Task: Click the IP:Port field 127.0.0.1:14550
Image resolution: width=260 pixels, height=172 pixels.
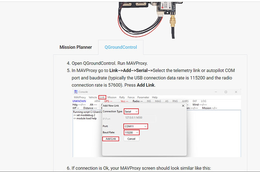Action: point(140,118)
